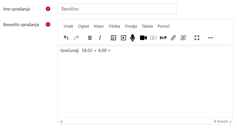Toggle italic formatting in the editor
This screenshot has width=237, height=128.
coord(100,38)
